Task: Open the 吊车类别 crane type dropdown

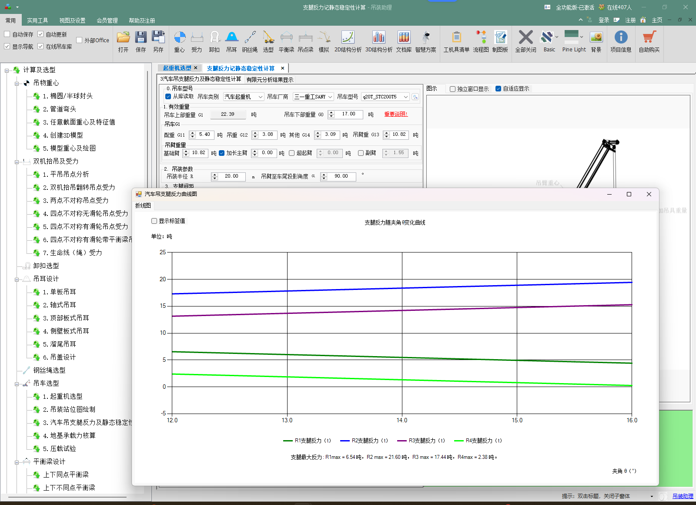Action: (x=244, y=97)
